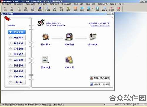This screenshot has width=147, height=107.
Task: Expand the small arrow beside 腾讯 icon
Action: pos(93,9)
